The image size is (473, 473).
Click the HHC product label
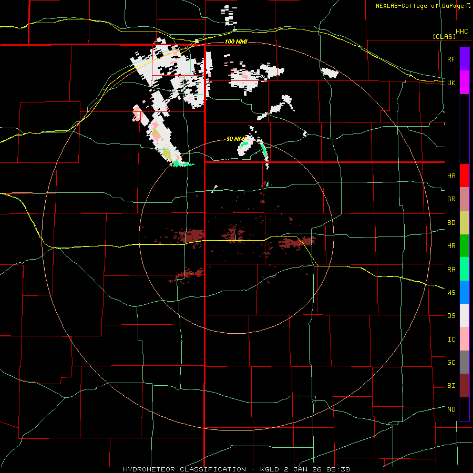point(462,32)
